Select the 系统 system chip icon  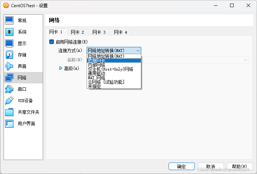[9, 32]
